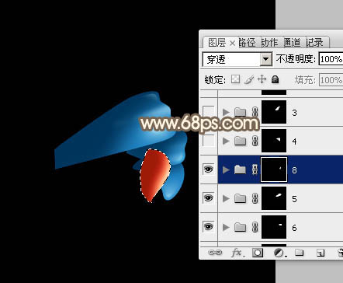Switch to the 动作 tab
The width and height of the screenshot is (343, 283).
point(269,43)
